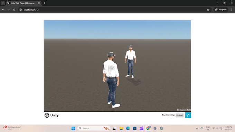Click the taskbar Search box
This screenshot has height=132, width=235.
pyautogui.click(x=94, y=129)
